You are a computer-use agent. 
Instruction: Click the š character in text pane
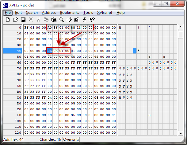tap(138, 51)
